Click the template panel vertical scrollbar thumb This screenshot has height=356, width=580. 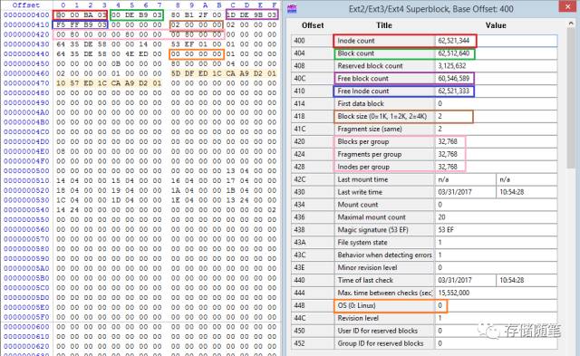click(x=572, y=98)
